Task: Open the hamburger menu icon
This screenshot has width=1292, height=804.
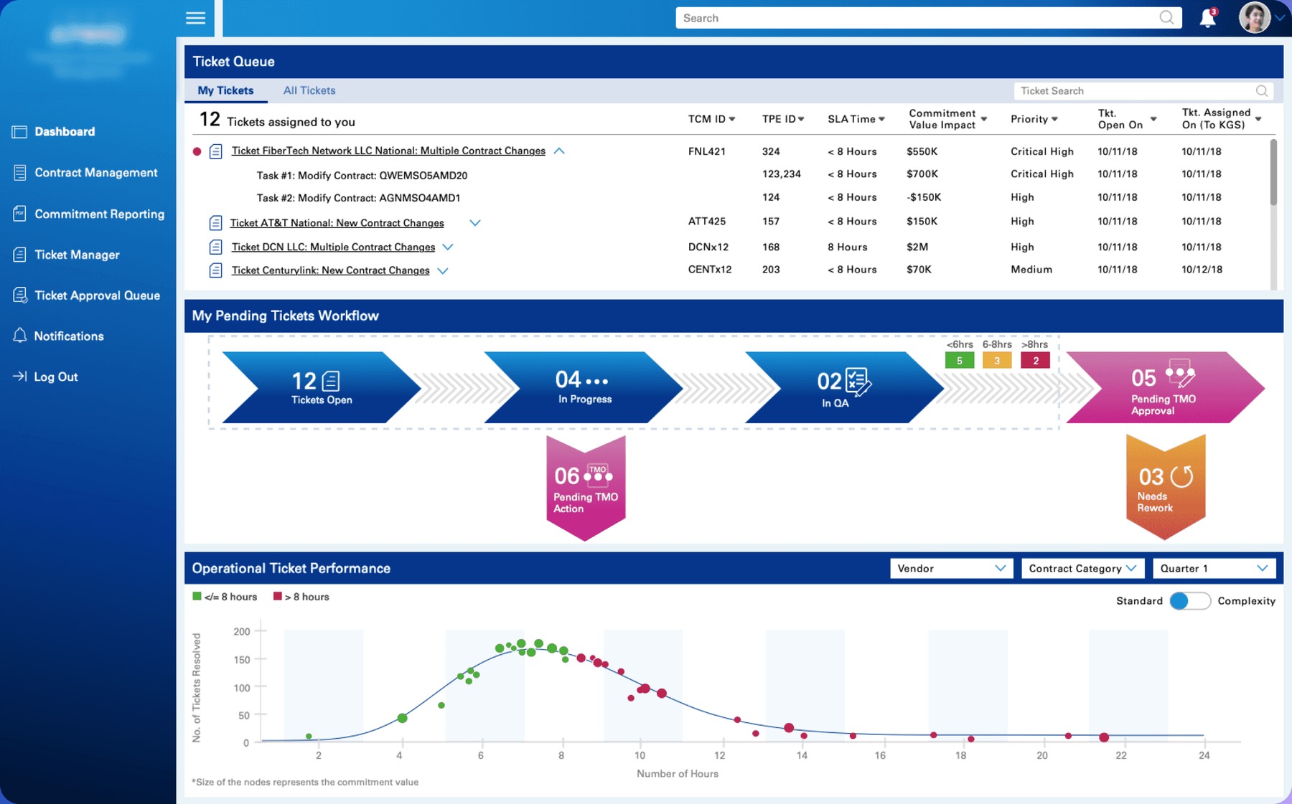Action: [195, 18]
